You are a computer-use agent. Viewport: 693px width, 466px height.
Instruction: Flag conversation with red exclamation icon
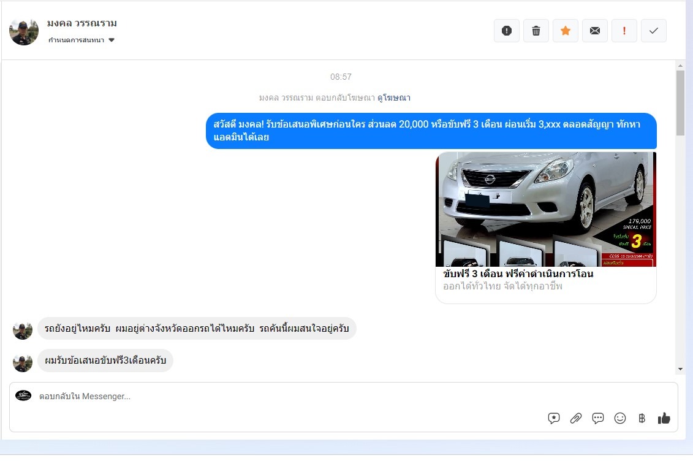click(624, 31)
